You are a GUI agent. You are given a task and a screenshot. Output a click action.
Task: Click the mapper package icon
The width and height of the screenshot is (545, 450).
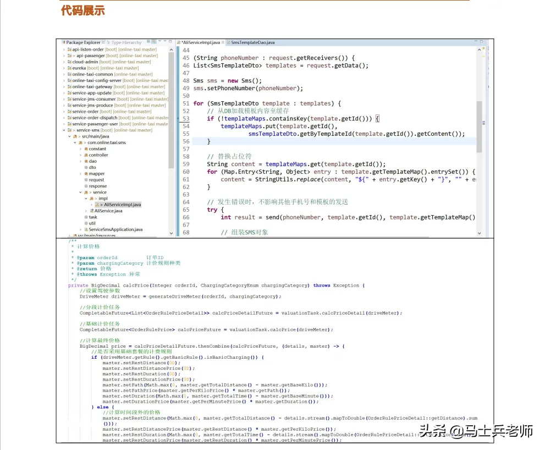(x=86, y=174)
